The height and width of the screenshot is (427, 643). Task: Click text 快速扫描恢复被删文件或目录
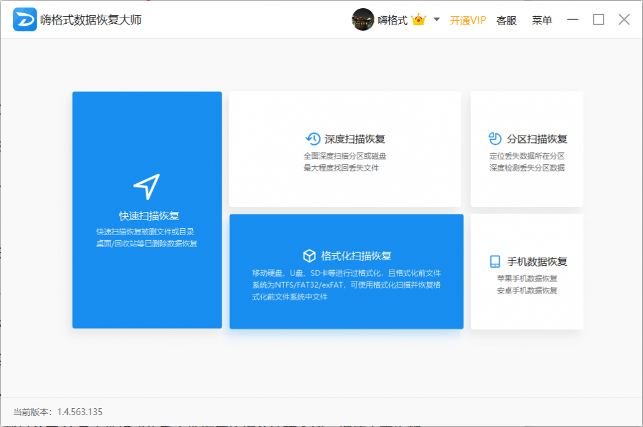point(145,232)
